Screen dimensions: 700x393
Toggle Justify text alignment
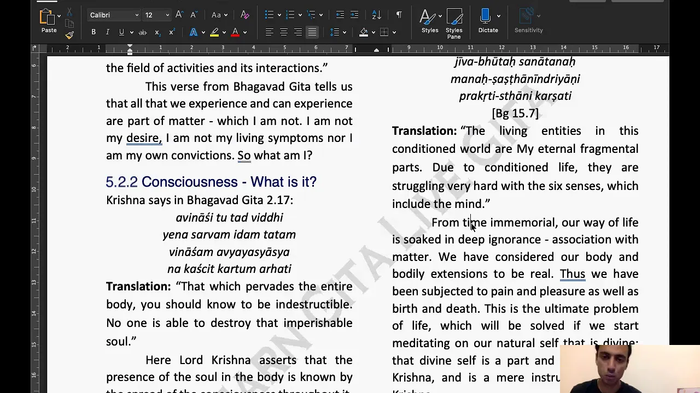(x=312, y=33)
